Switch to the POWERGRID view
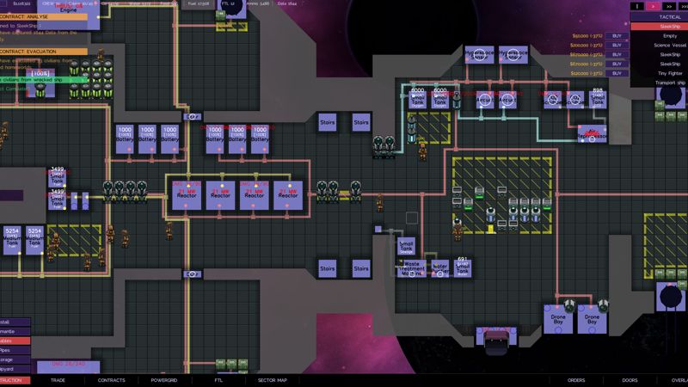The image size is (688, 387). pos(164,380)
